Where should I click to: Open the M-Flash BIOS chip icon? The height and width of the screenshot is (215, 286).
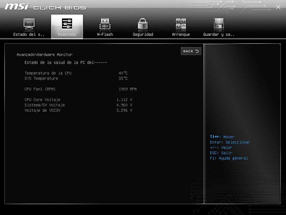105,24
